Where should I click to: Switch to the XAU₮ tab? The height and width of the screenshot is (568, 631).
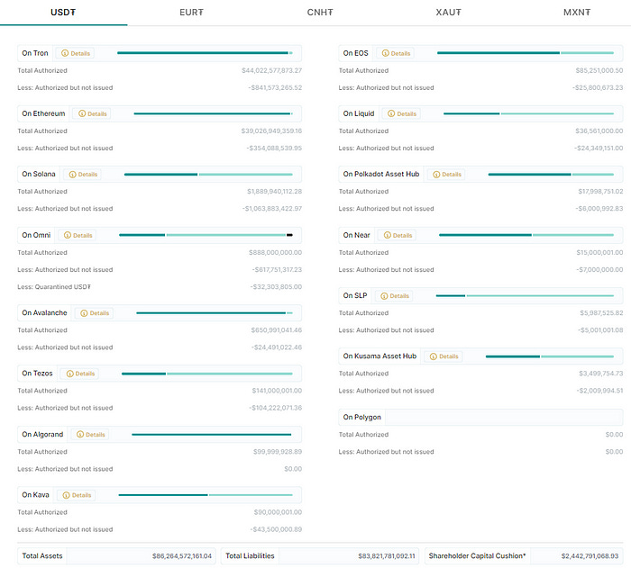[448, 13]
